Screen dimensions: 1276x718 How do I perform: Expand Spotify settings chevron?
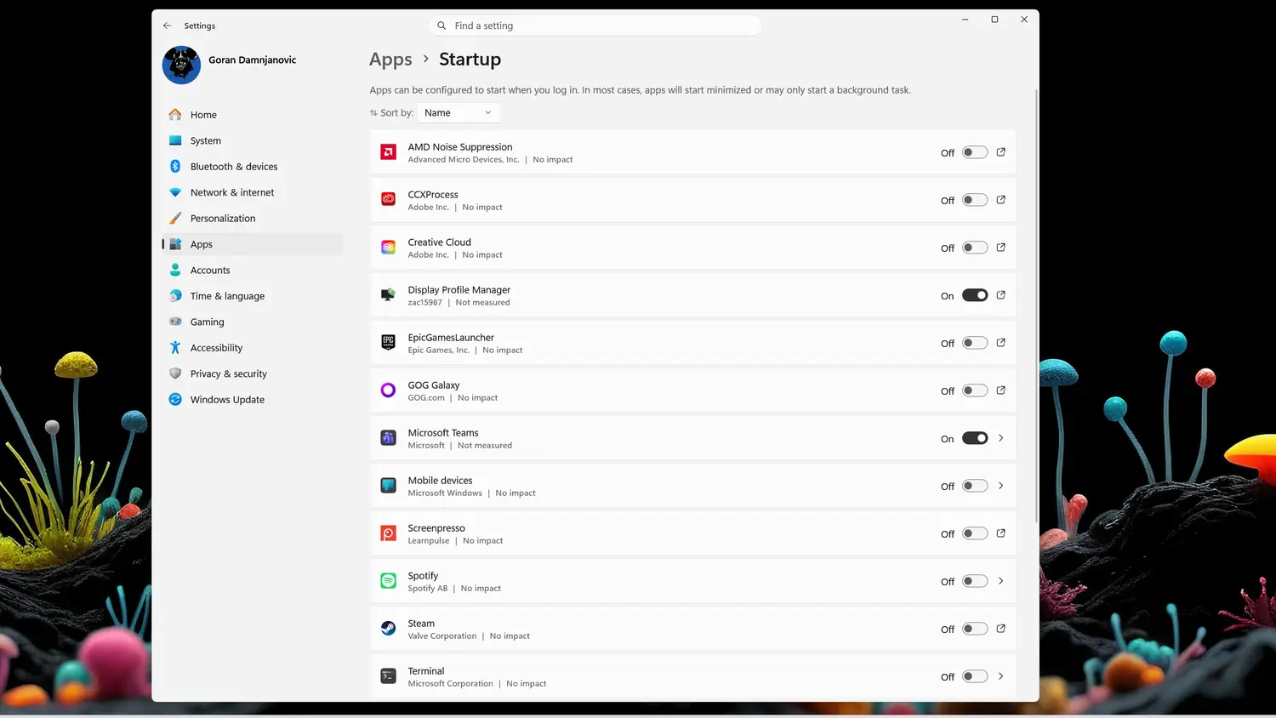pos(1000,581)
